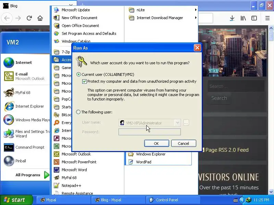
Task: Select the Current user radio button
Action: tap(78, 74)
